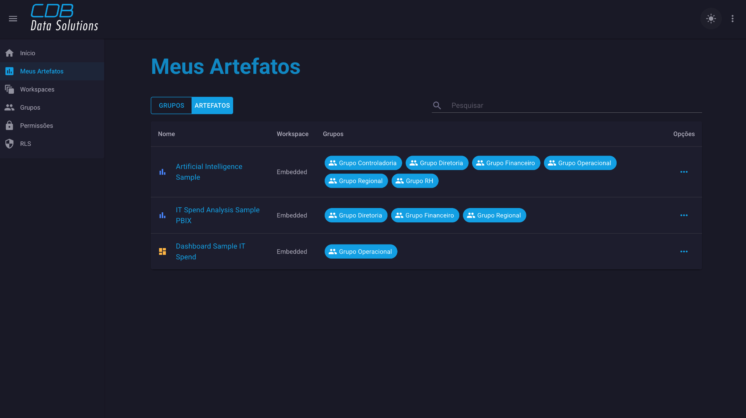Select the ARTEFATOS view toggle
Image resolution: width=746 pixels, height=418 pixels.
212,105
